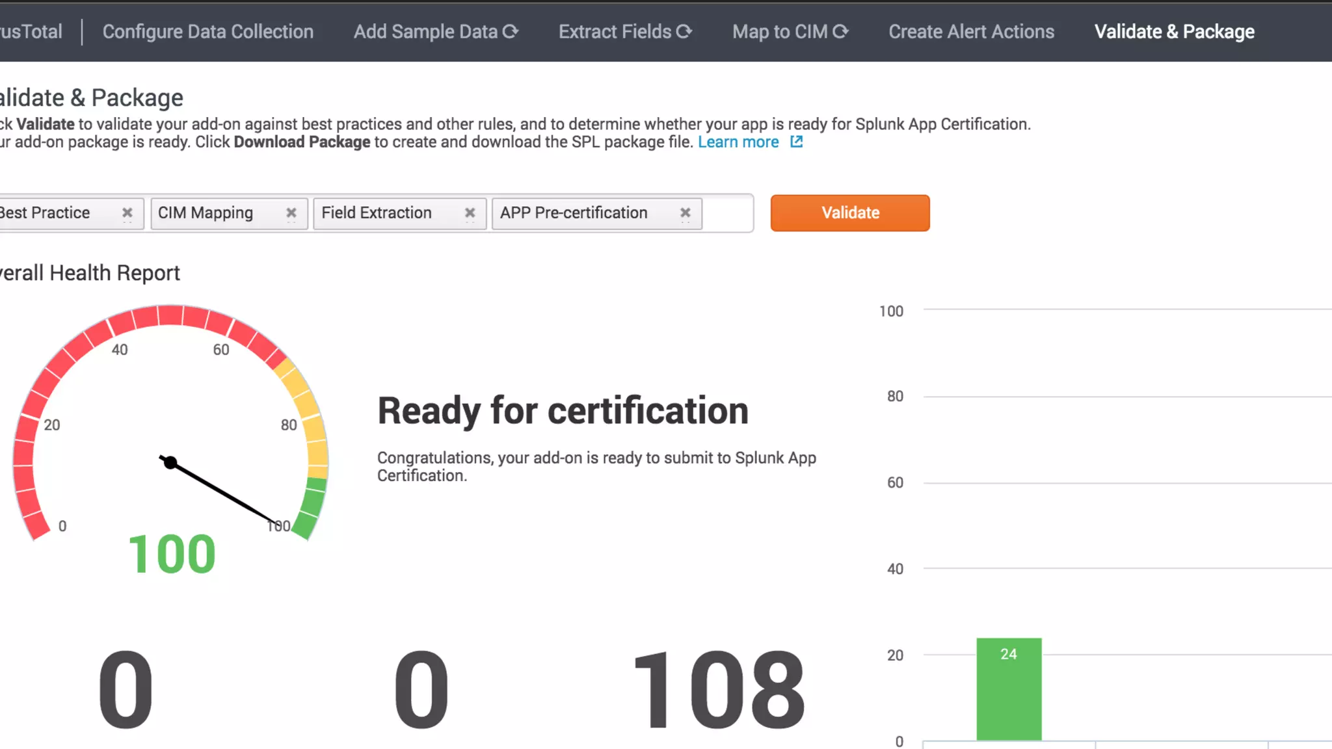Screen dimensions: 1332x749
Task: Remove the CIM Mapping tag
Action: tap(291, 213)
